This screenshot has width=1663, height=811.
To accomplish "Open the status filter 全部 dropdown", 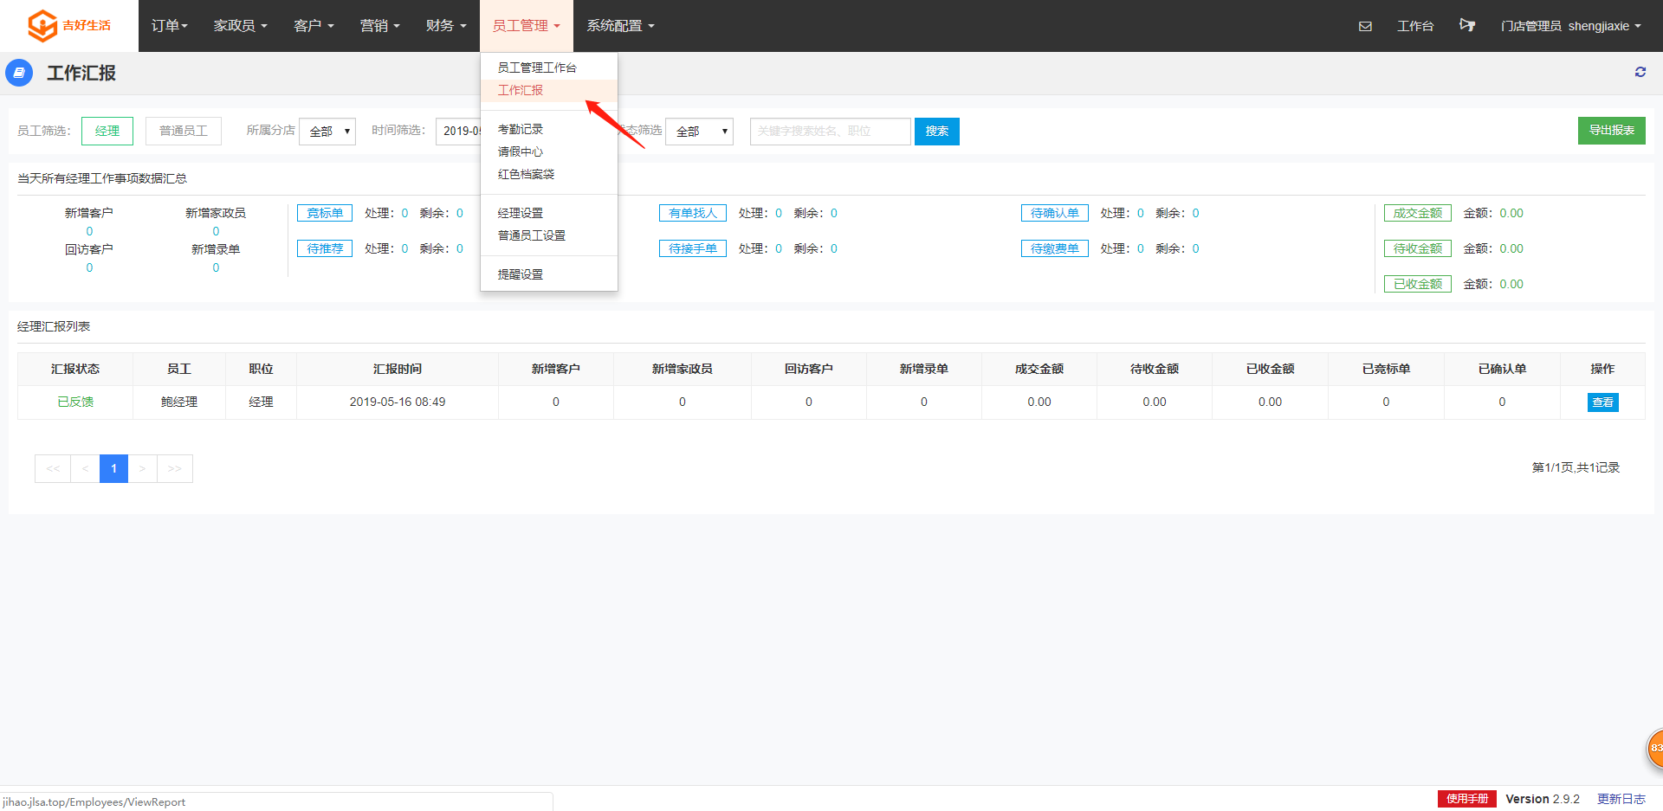I will (699, 132).
